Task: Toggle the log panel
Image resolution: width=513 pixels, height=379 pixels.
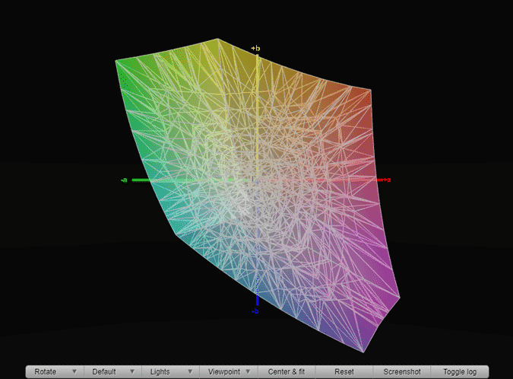Action: [460, 371]
